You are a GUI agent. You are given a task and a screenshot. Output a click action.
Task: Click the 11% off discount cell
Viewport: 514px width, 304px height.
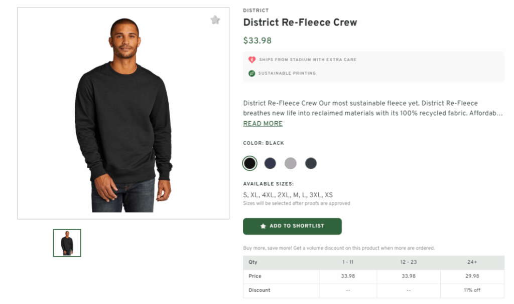coord(472,290)
